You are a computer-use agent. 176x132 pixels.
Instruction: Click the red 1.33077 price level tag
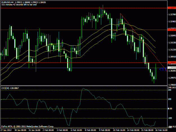pyautogui.click(x=172, y=8)
